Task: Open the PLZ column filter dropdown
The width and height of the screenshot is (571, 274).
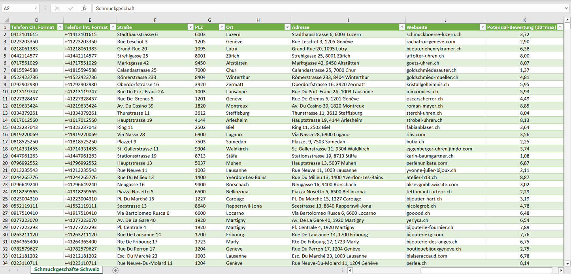Action: pyautogui.click(x=221, y=27)
